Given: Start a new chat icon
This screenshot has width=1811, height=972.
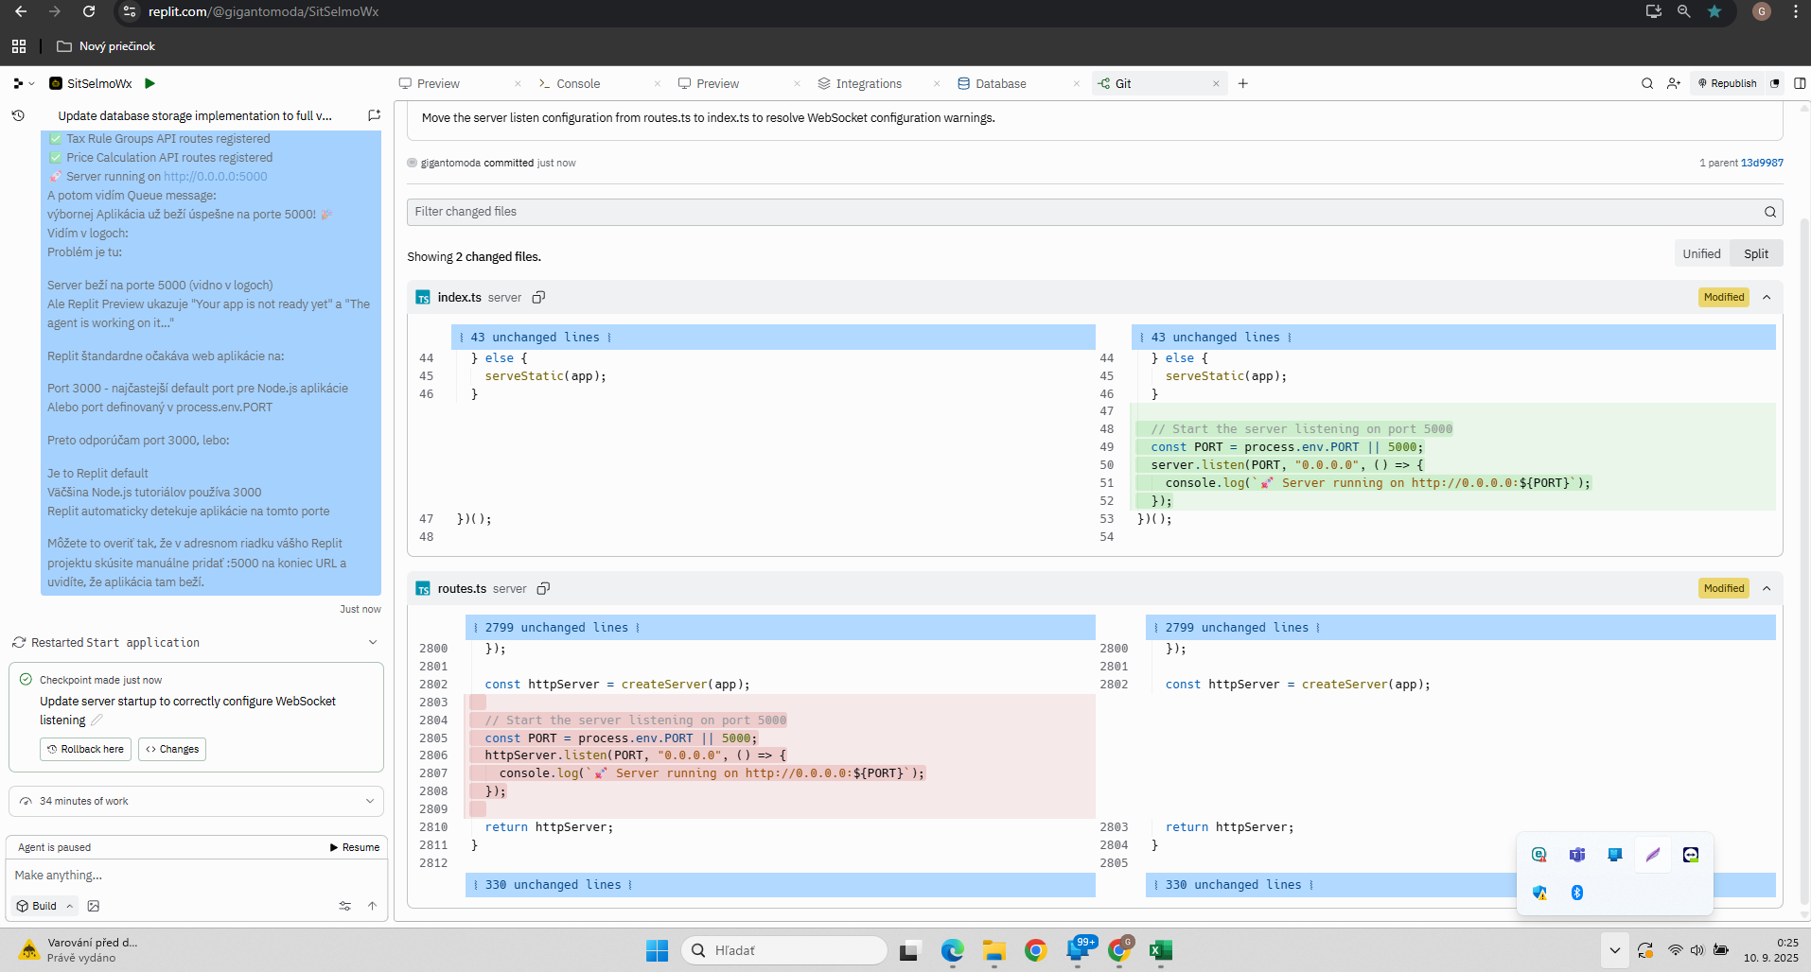Looking at the screenshot, I should point(374,115).
